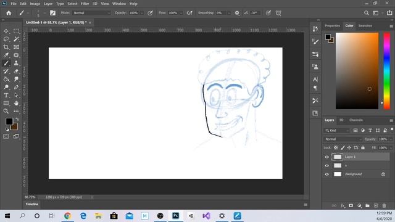Screen dimensions: 395x222
Task: Click the color field in Color panel
Action: 357,71
